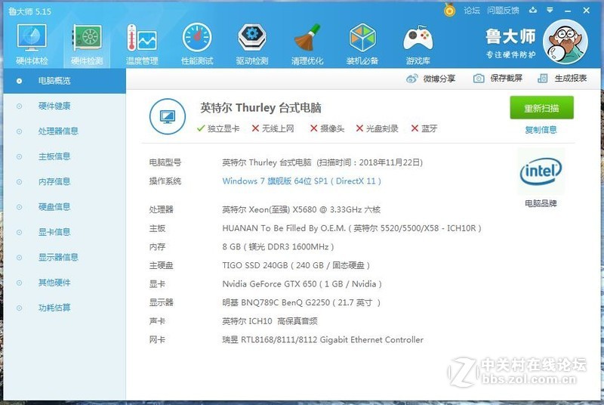This screenshot has width=604, height=405.
Task: Click the 英特尔 Thurley 台式电脑 heading
Action: 260,107
